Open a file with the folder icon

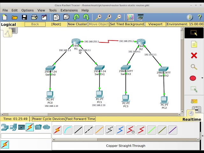[15, 17]
